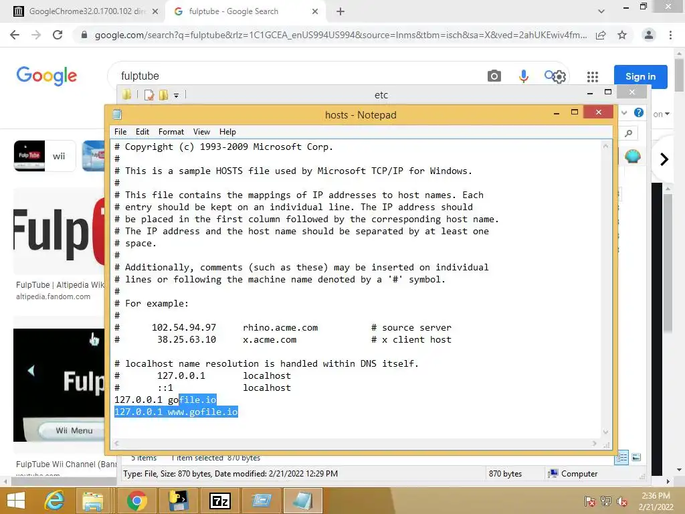Focus the Google search box with fulptube
Image resolution: width=685 pixels, height=514 pixels.
click(297, 76)
